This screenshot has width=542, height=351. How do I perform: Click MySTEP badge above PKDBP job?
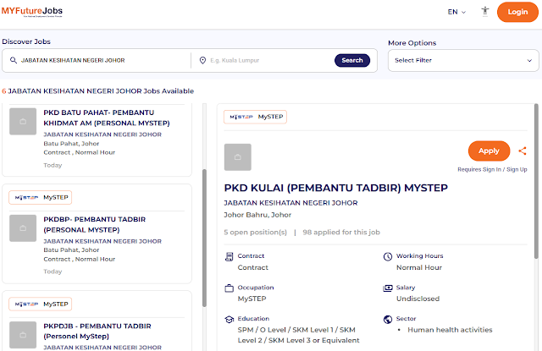[41, 197]
